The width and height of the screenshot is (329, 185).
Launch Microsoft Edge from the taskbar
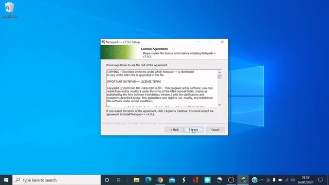(149, 180)
